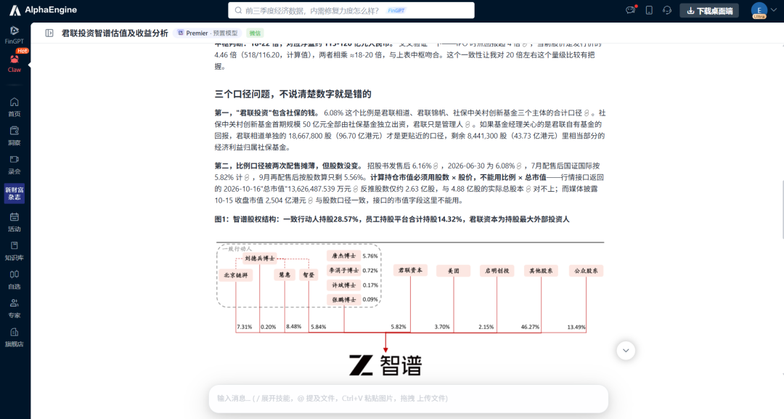
Task: Click 下载桌面端 download button
Action: (709, 10)
